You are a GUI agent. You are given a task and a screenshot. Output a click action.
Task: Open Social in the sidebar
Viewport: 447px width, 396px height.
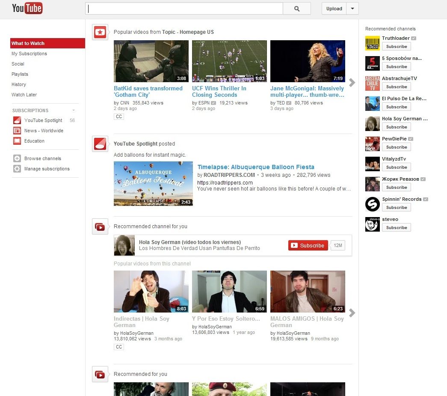(18, 64)
